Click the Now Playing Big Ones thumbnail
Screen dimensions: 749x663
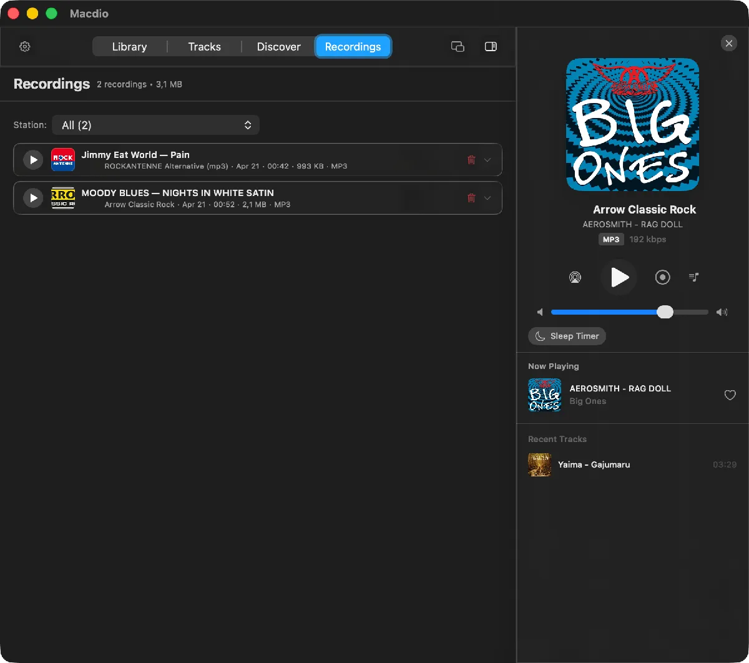tap(544, 395)
